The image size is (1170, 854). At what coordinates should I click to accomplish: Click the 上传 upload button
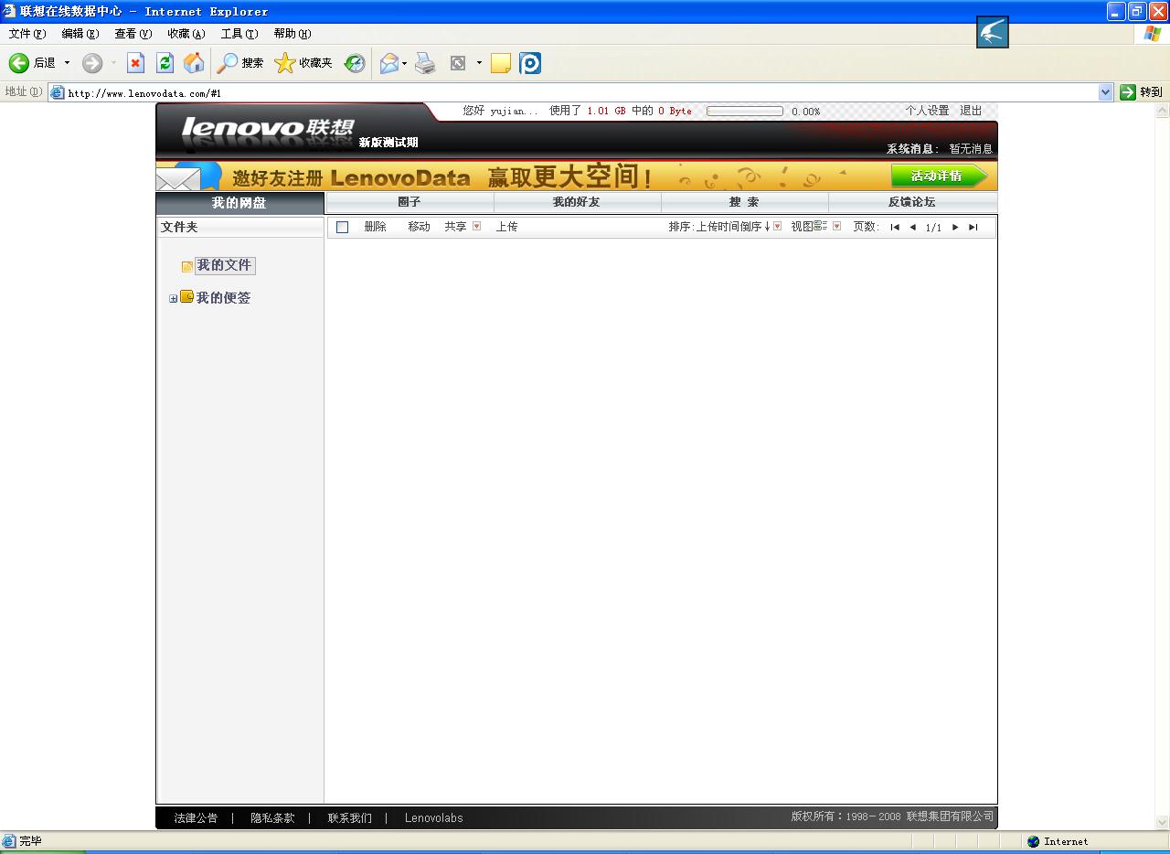[x=506, y=227]
